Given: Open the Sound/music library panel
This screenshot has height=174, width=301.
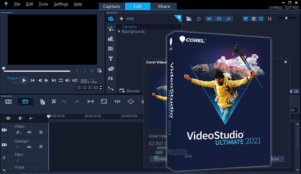Looking at the screenshot, I should click(x=111, y=29).
